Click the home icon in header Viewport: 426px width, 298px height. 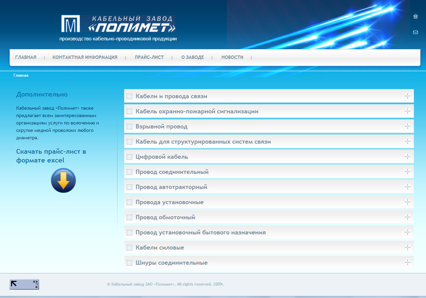point(415,16)
